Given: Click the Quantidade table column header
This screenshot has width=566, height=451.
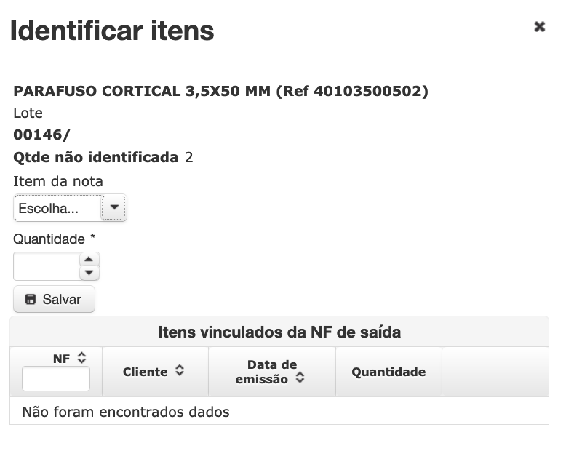Looking at the screenshot, I should (388, 372).
